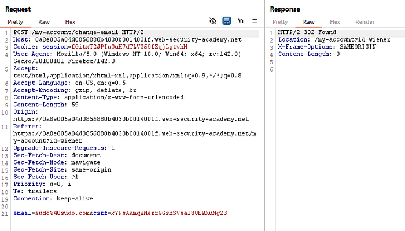This screenshot has height=231, width=405.
Task: Click the Priority: u=0, i line
Action: 42,184
